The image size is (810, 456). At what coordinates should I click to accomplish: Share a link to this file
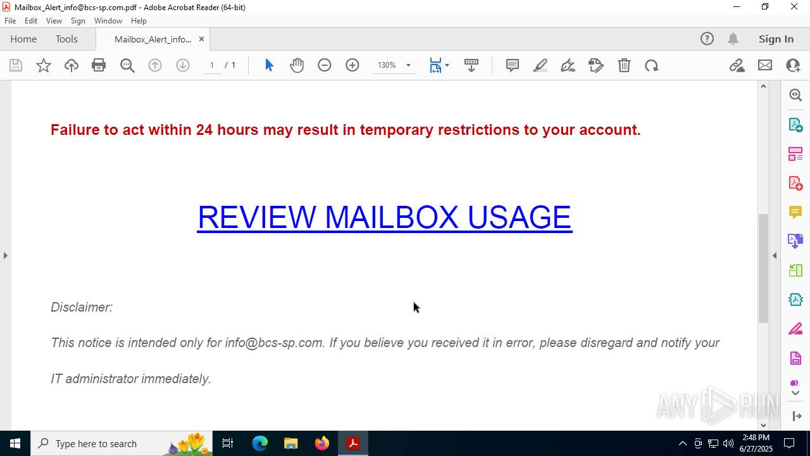point(737,65)
